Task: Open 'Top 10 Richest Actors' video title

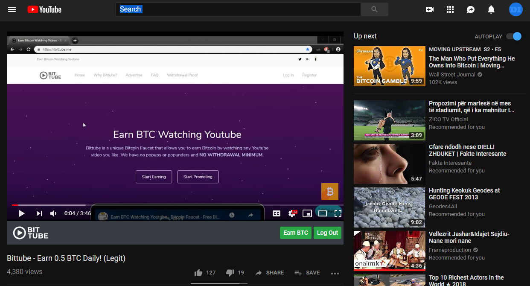Action: 466,281
